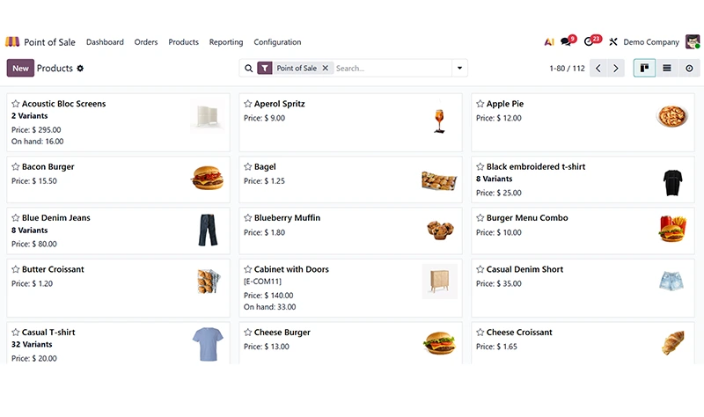
Task: Open the Reporting menu
Action: pos(226,41)
